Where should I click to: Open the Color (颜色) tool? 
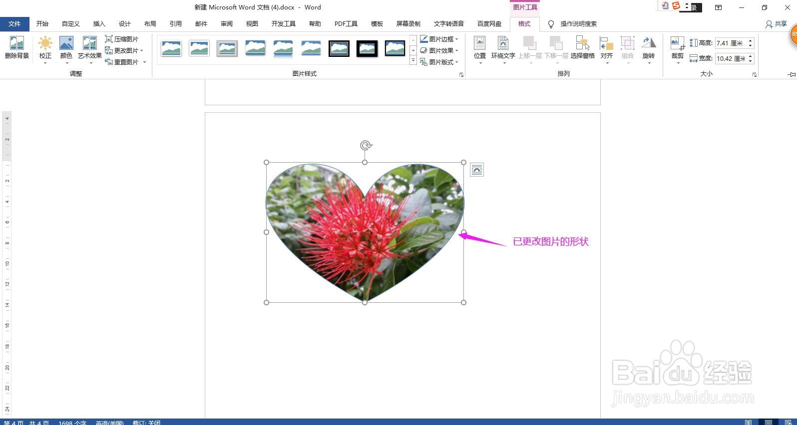(x=66, y=49)
